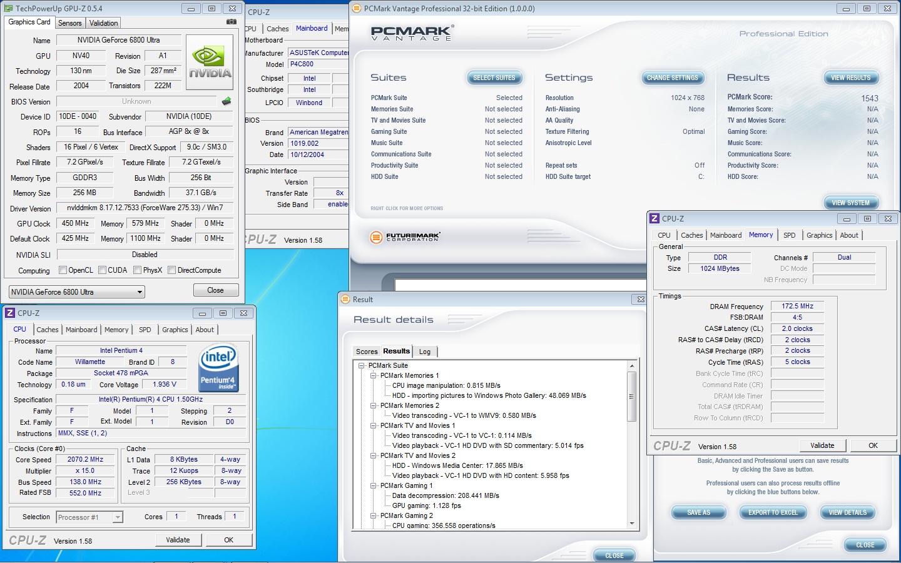Image resolution: width=901 pixels, height=563 pixels.
Task: Collapse the PCMark Suite tree node
Action: pos(362,365)
